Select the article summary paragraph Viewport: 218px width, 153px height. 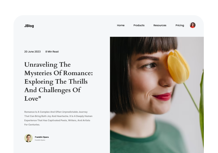58,118
